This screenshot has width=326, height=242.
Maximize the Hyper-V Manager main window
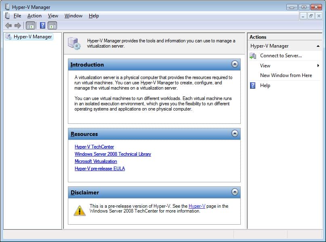click(x=304, y=7)
